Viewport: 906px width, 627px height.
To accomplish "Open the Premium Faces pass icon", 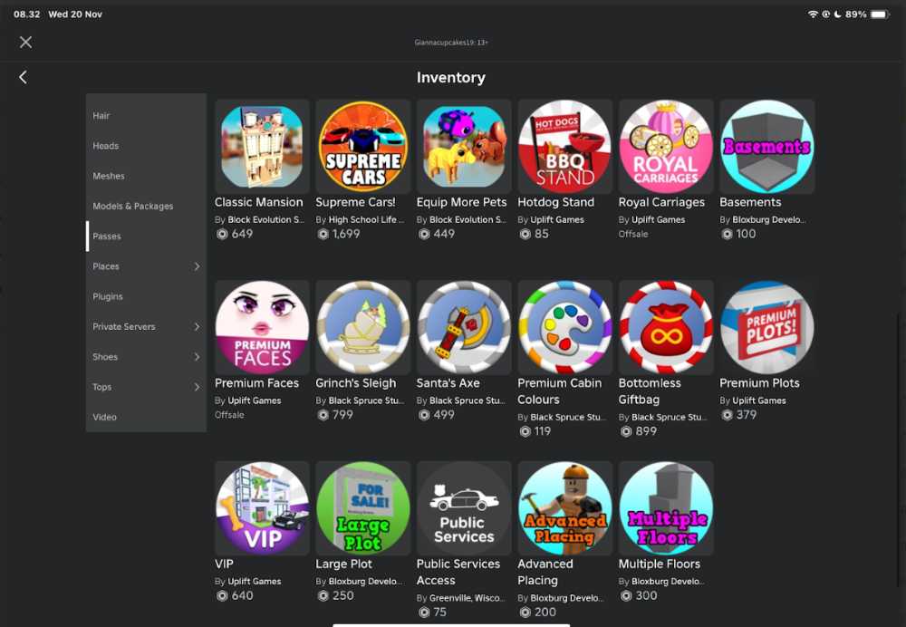I will [x=263, y=328].
